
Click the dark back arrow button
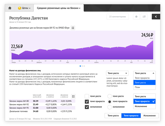click(156, 17)
